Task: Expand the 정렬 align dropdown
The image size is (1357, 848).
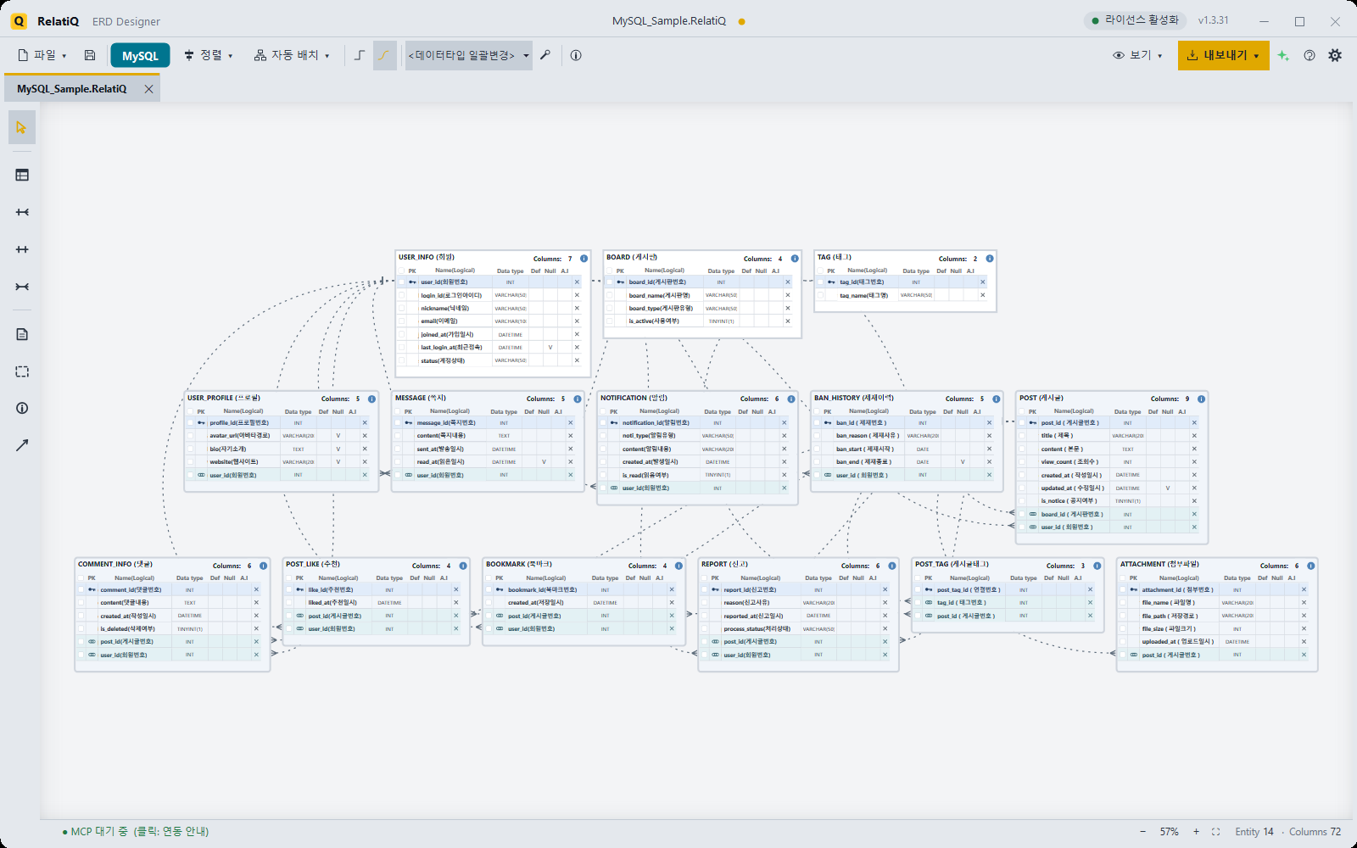Action: (209, 55)
